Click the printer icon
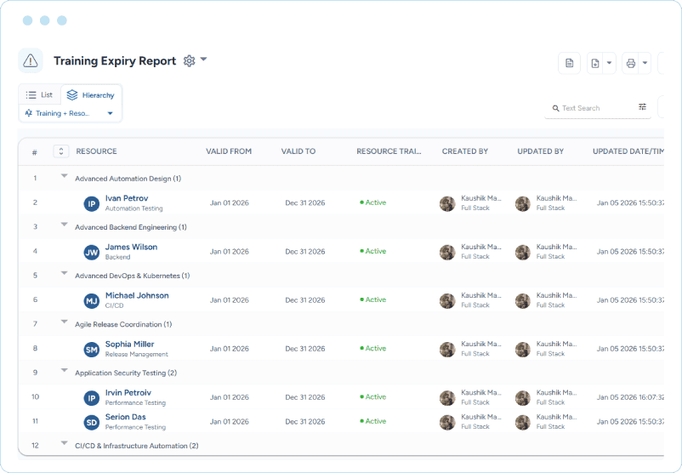Viewport: 682px width, 473px height. pyautogui.click(x=631, y=63)
